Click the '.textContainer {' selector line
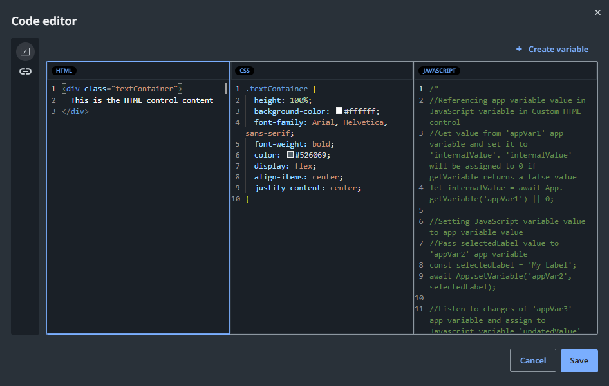This screenshot has height=386, width=609. (281, 89)
